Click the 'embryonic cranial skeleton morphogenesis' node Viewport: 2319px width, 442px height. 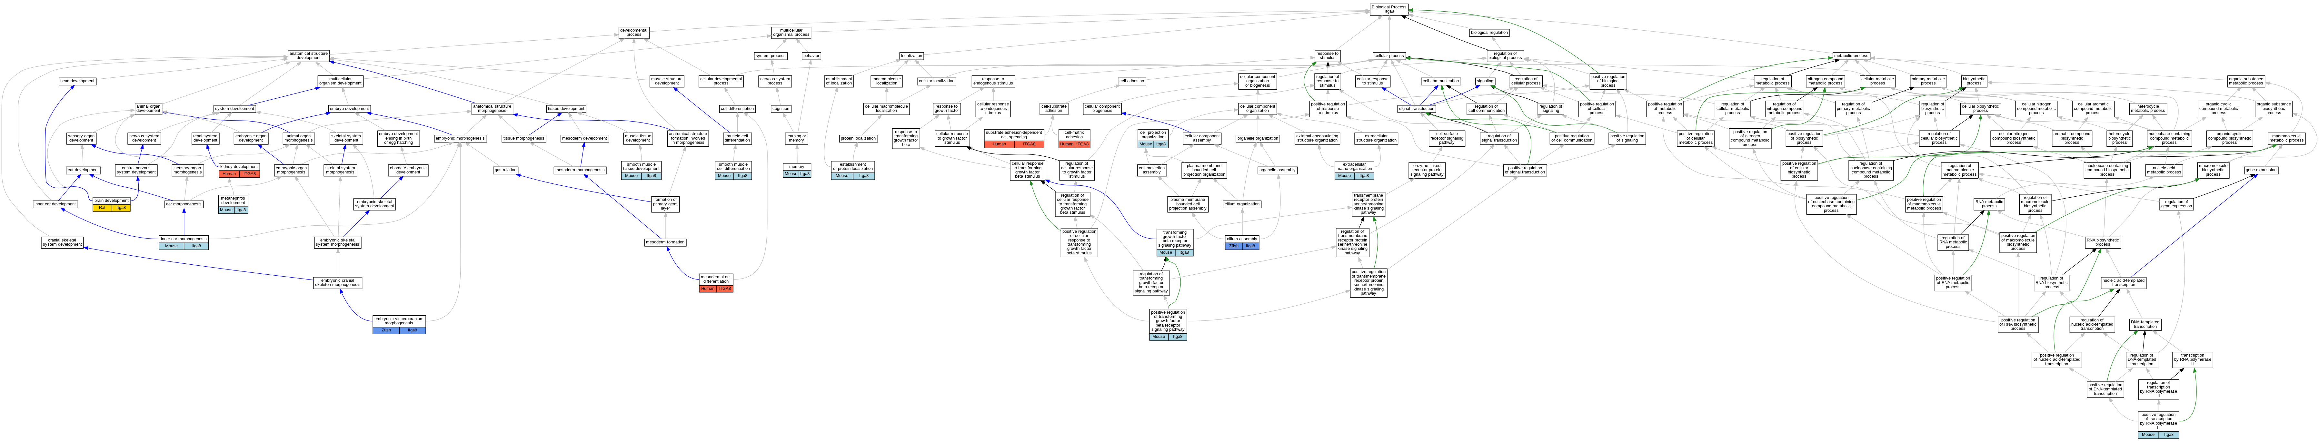338,283
